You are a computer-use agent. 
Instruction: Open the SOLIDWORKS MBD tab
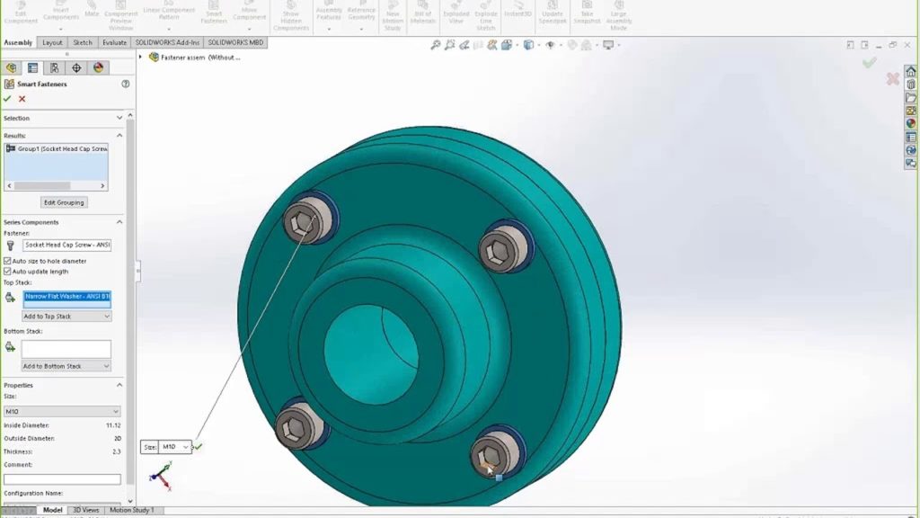click(x=235, y=42)
